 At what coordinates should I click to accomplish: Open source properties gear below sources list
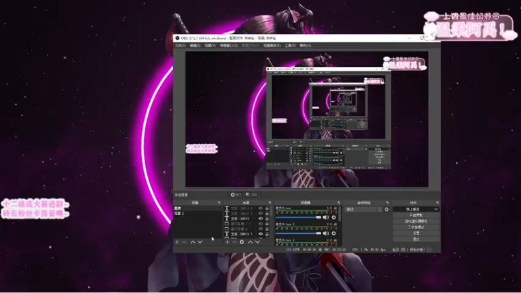point(242,242)
